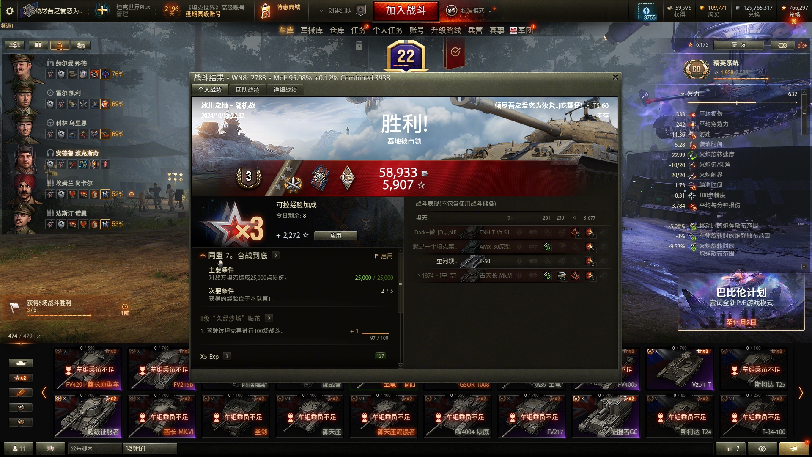Open the settings gear menu
The height and width of the screenshot is (457, 812).
[9, 11]
